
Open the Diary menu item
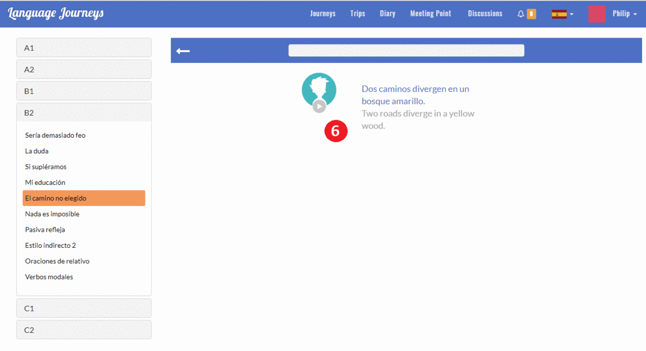click(388, 14)
